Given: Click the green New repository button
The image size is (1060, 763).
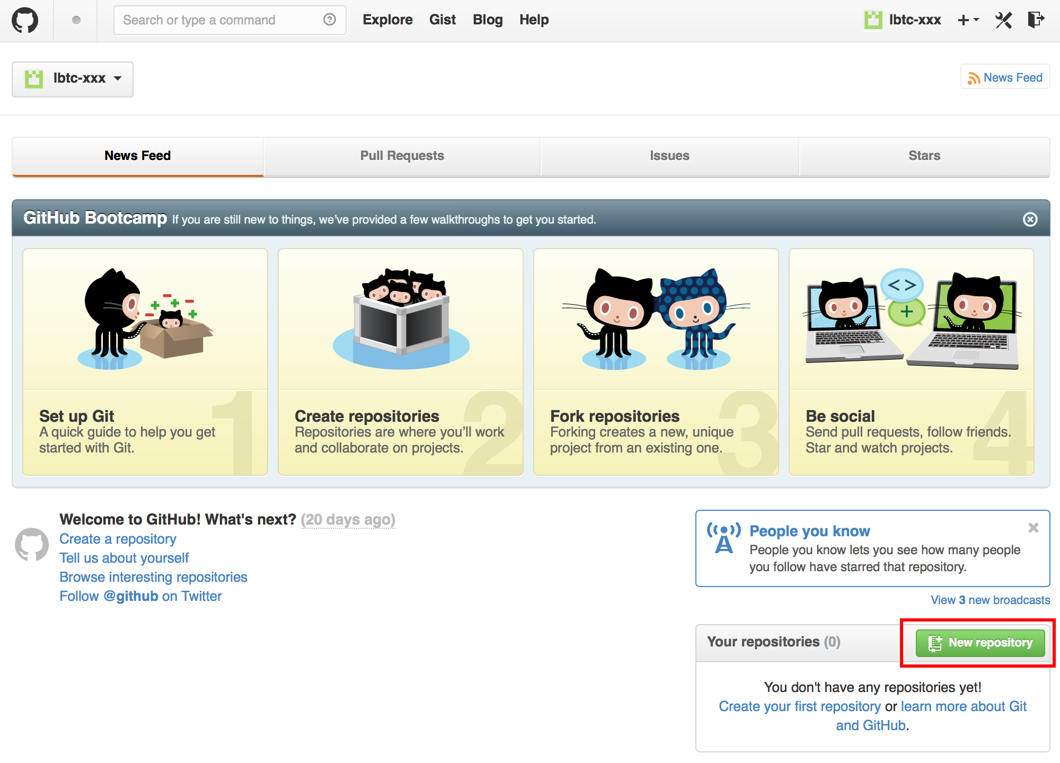Looking at the screenshot, I should tap(980, 643).
